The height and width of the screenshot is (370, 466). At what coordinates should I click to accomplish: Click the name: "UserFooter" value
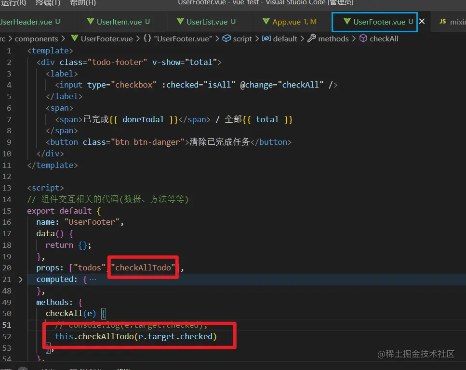[x=92, y=222]
